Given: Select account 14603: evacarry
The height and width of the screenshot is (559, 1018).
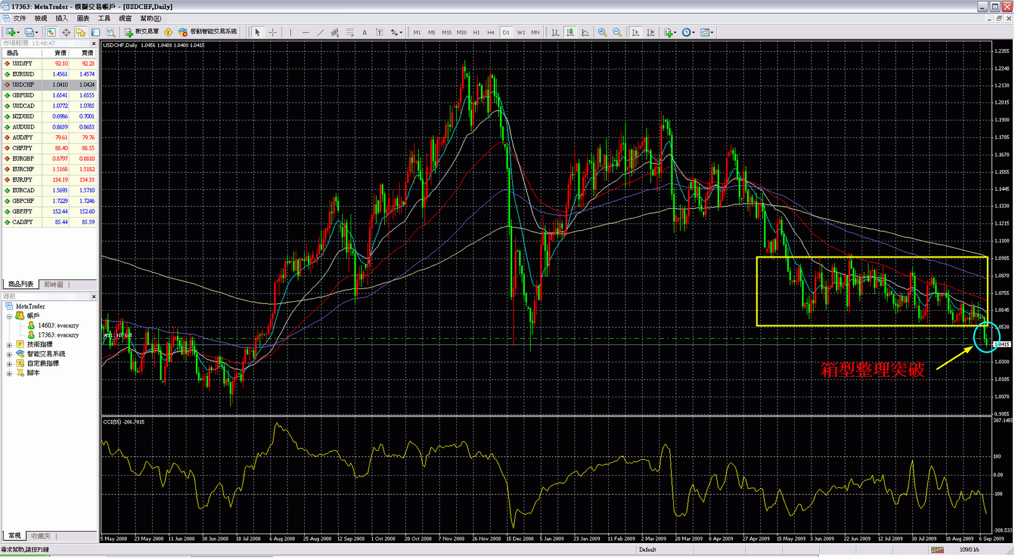Looking at the screenshot, I should [59, 325].
